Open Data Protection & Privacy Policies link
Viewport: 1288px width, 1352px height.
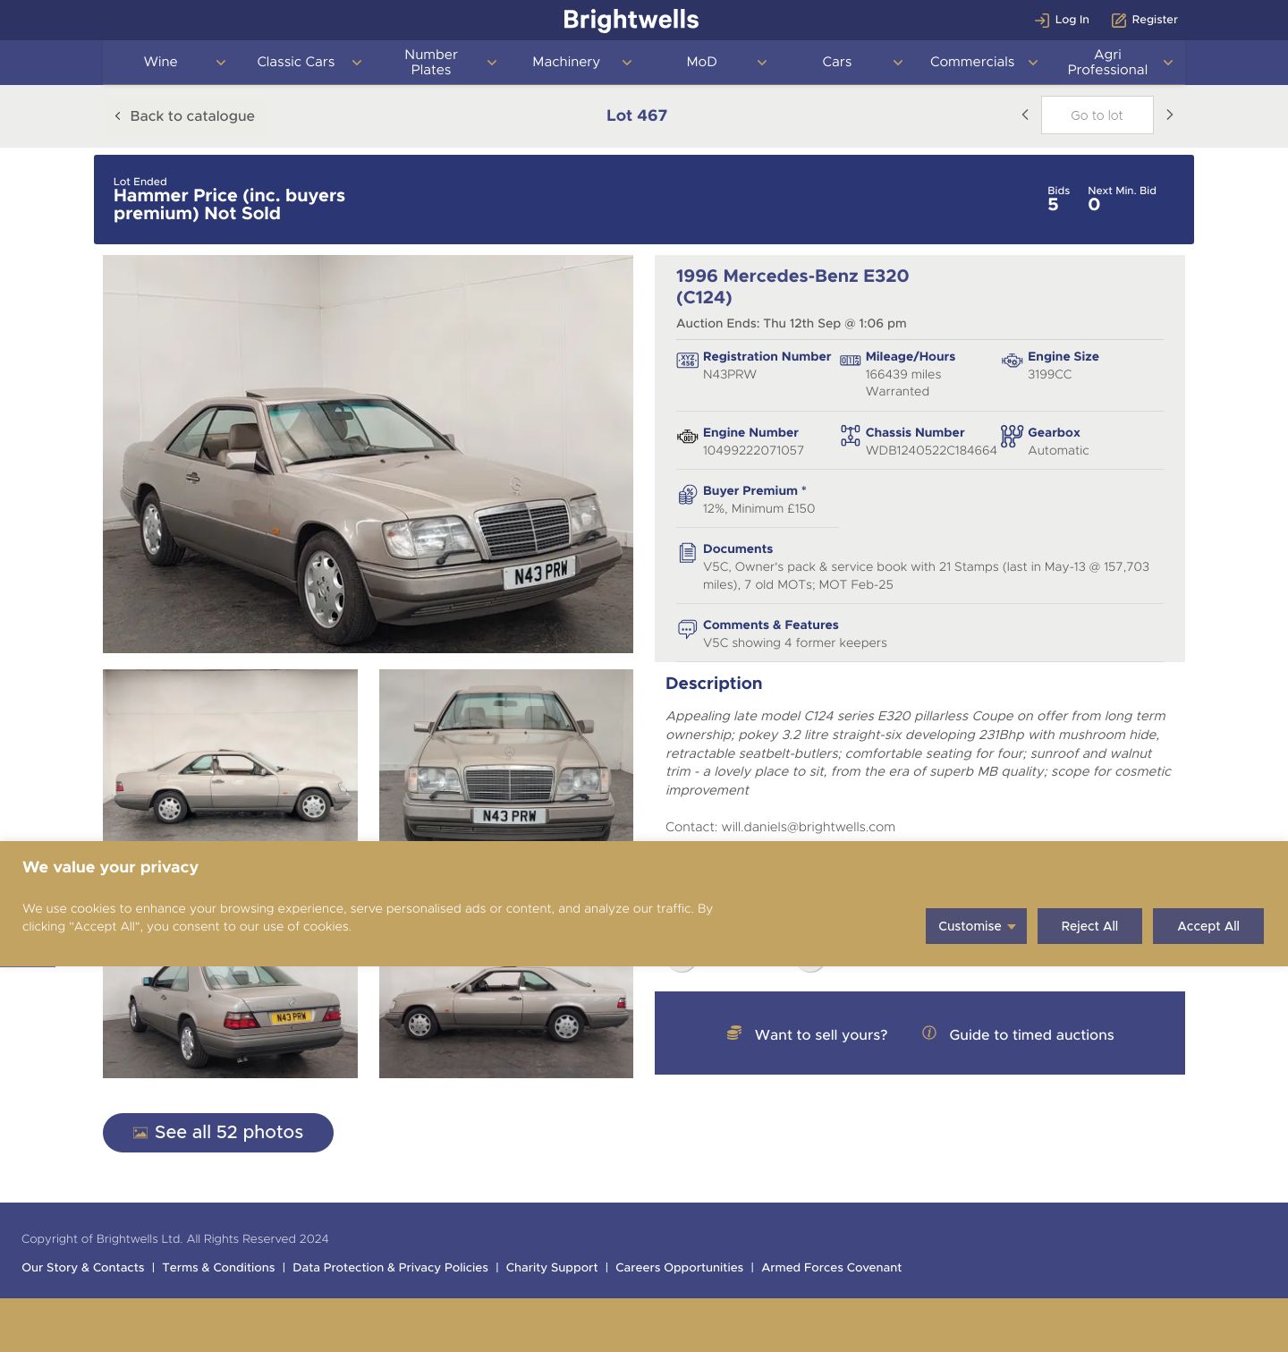(390, 1268)
